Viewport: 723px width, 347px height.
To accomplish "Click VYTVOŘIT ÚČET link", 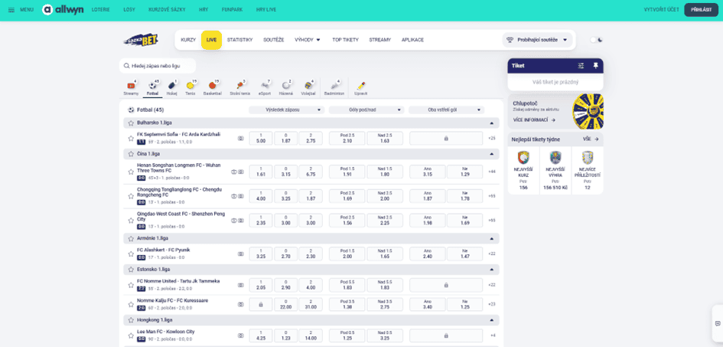I will coord(661,9).
